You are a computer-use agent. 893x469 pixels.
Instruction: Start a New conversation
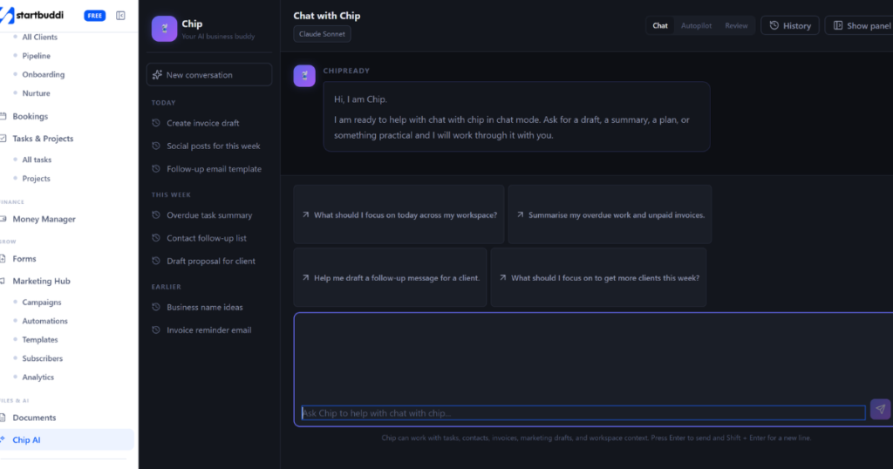[x=208, y=75]
